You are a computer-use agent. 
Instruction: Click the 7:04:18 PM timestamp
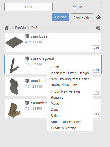point(34,109)
